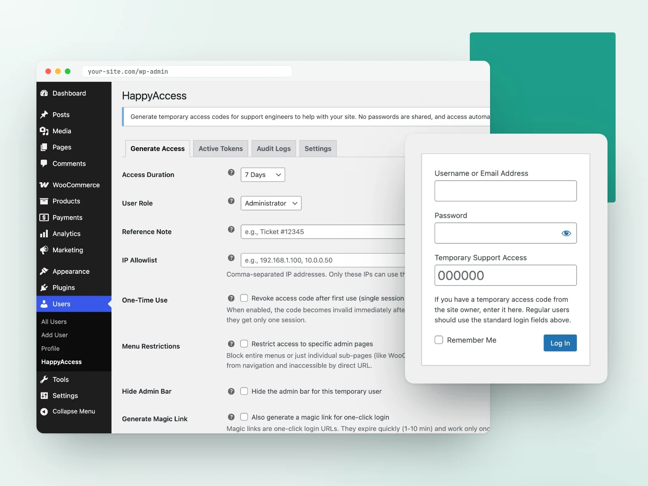
Task: Click the Pages icon in sidebar
Action: coord(44,147)
